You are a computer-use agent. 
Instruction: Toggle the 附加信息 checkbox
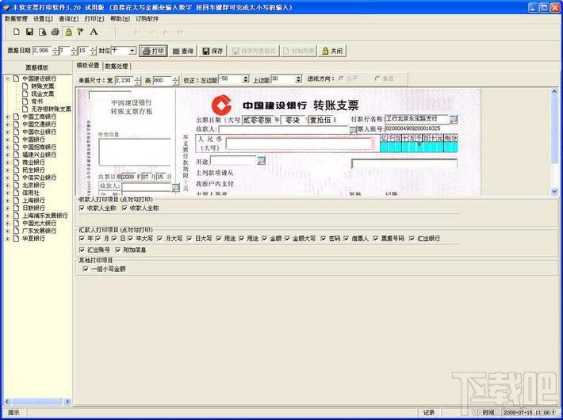[x=118, y=250]
